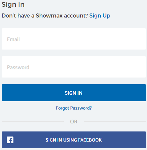Recover account via Forgot Password?

coord(74,108)
